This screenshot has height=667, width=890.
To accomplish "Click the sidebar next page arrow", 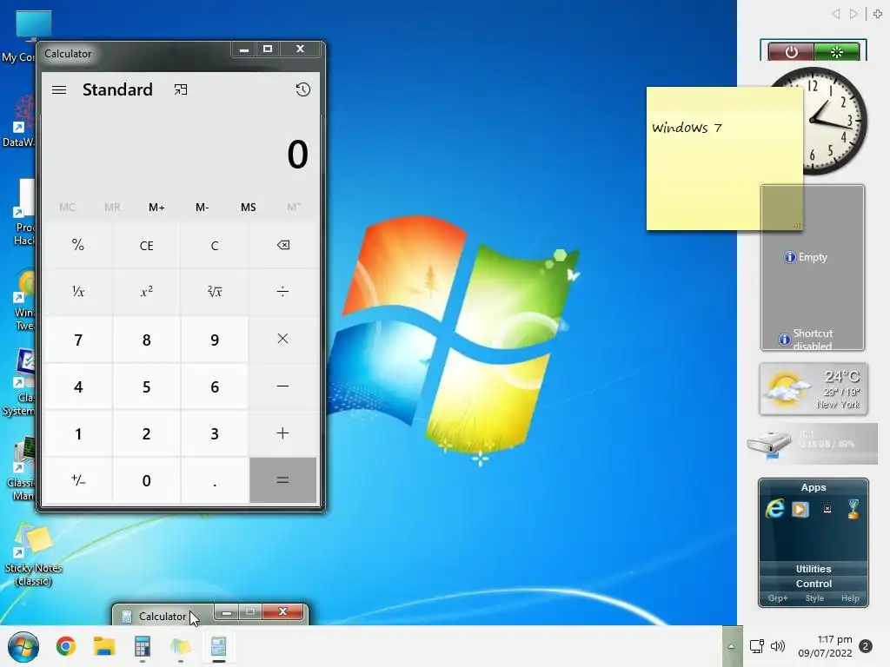I will click(x=853, y=14).
